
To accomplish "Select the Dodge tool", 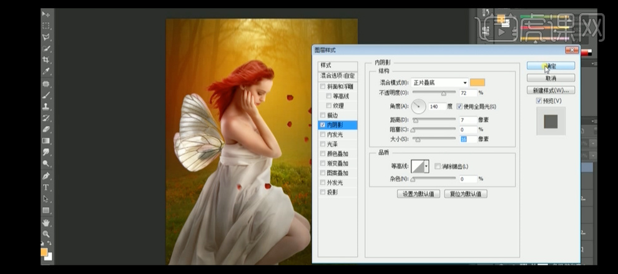I will pyautogui.click(x=46, y=164).
